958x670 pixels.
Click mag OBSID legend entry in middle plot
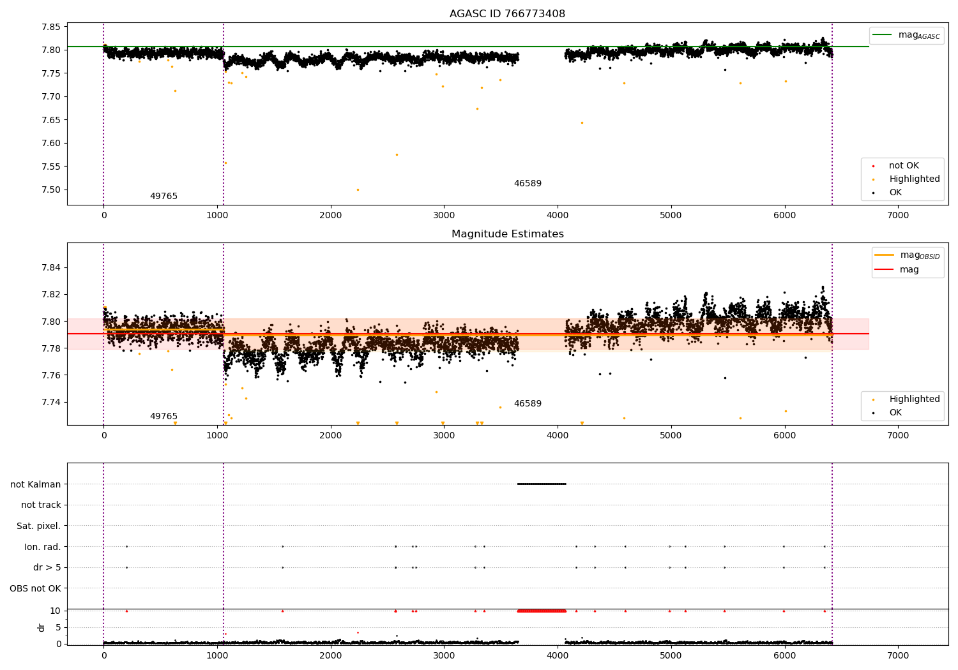(908, 255)
